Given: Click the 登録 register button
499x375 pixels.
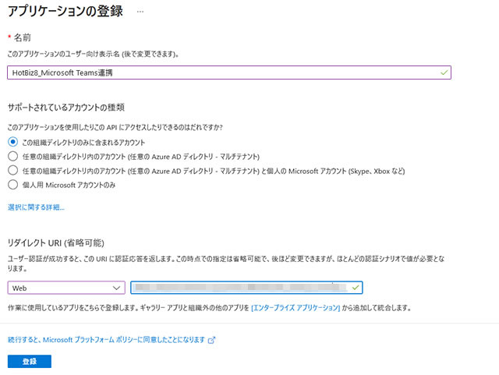Looking at the screenshot, I should pos(30,361).
